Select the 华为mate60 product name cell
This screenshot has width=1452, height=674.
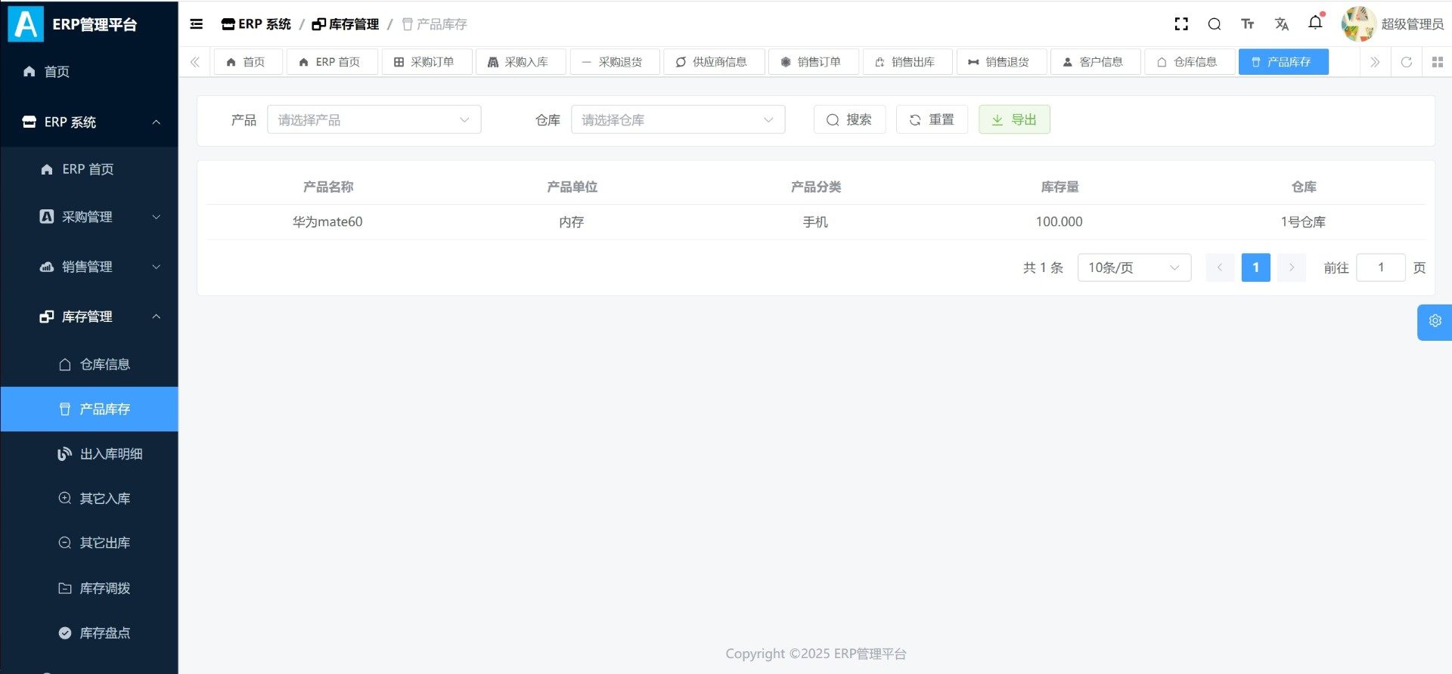pyautogui.click(x=327, y=222)
